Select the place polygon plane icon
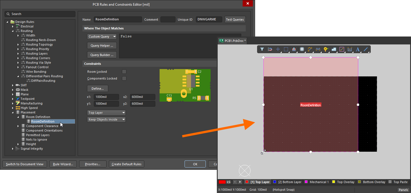411x193 pixels. coord(334,49)
